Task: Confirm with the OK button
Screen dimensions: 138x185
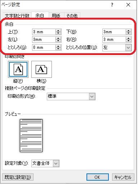Action: [x=98, y=177]
